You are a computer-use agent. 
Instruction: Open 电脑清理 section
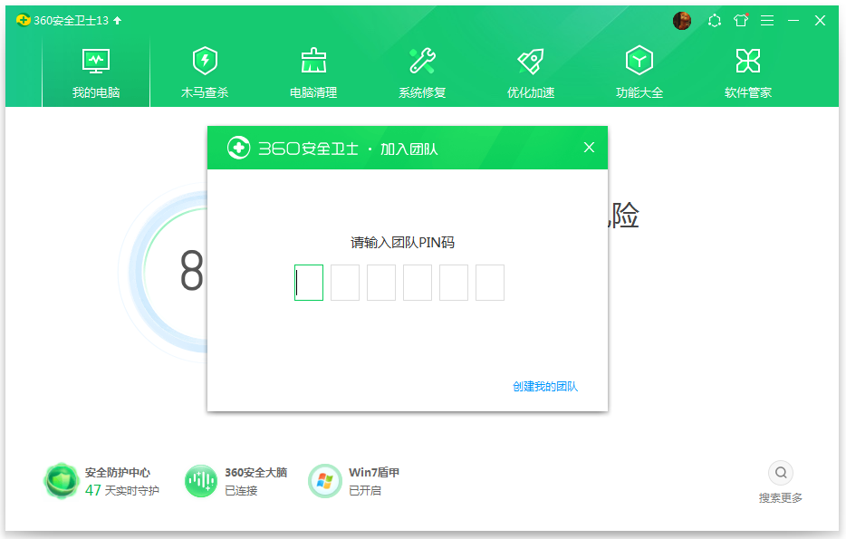[x=313, y=72]
